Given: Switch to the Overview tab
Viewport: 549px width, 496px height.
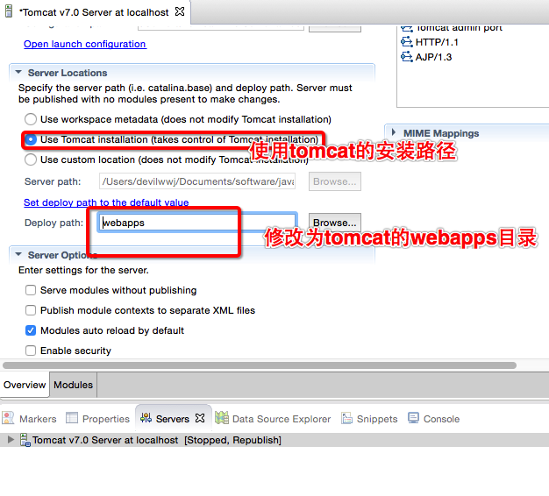Looking at the screenshot, I should (x=25, y=385).
